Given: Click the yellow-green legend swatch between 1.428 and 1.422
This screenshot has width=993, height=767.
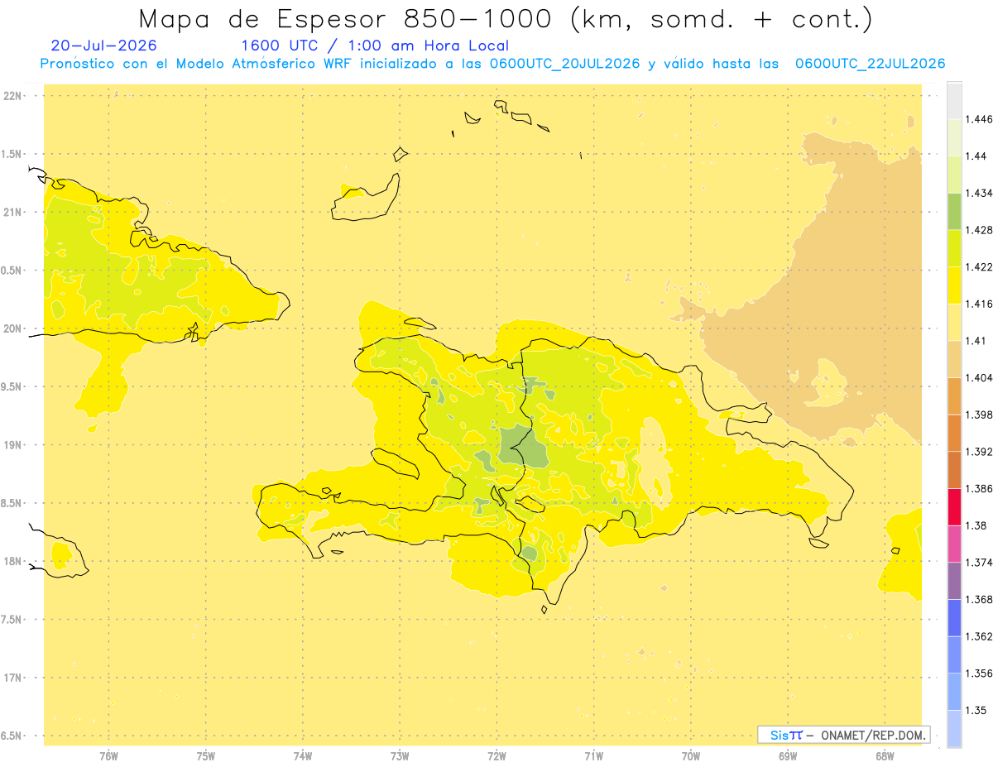Looking at the screenshot, I should point(954,248).
